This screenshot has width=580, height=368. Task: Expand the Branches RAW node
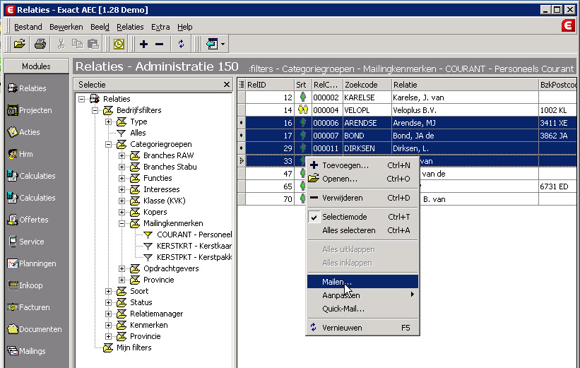point(122,155)
